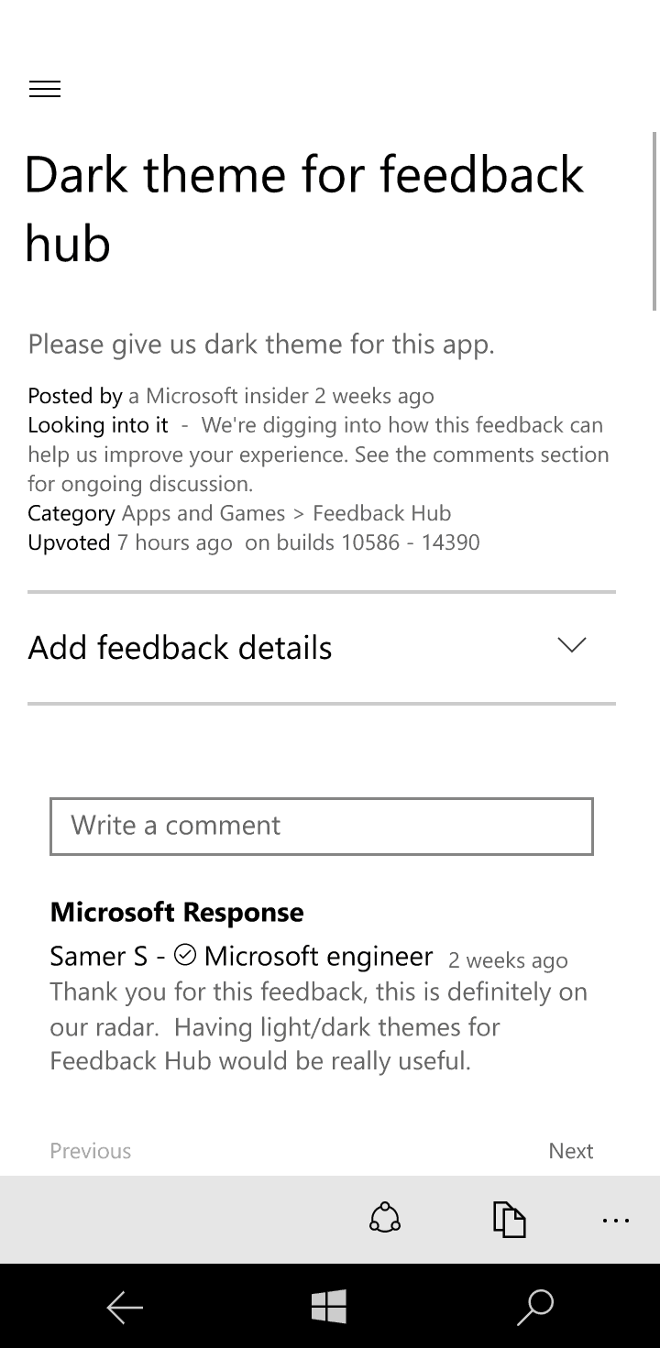Open the search magnifier in navigation bar
660x1348 pixels.
[x=535, y=1307]
